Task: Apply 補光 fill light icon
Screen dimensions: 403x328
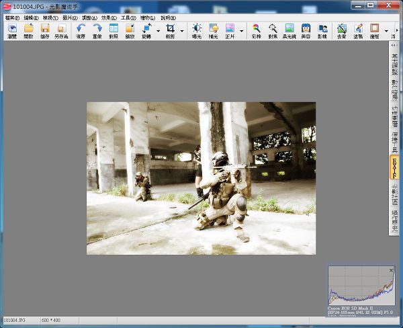Action: [x=214, y=31]
